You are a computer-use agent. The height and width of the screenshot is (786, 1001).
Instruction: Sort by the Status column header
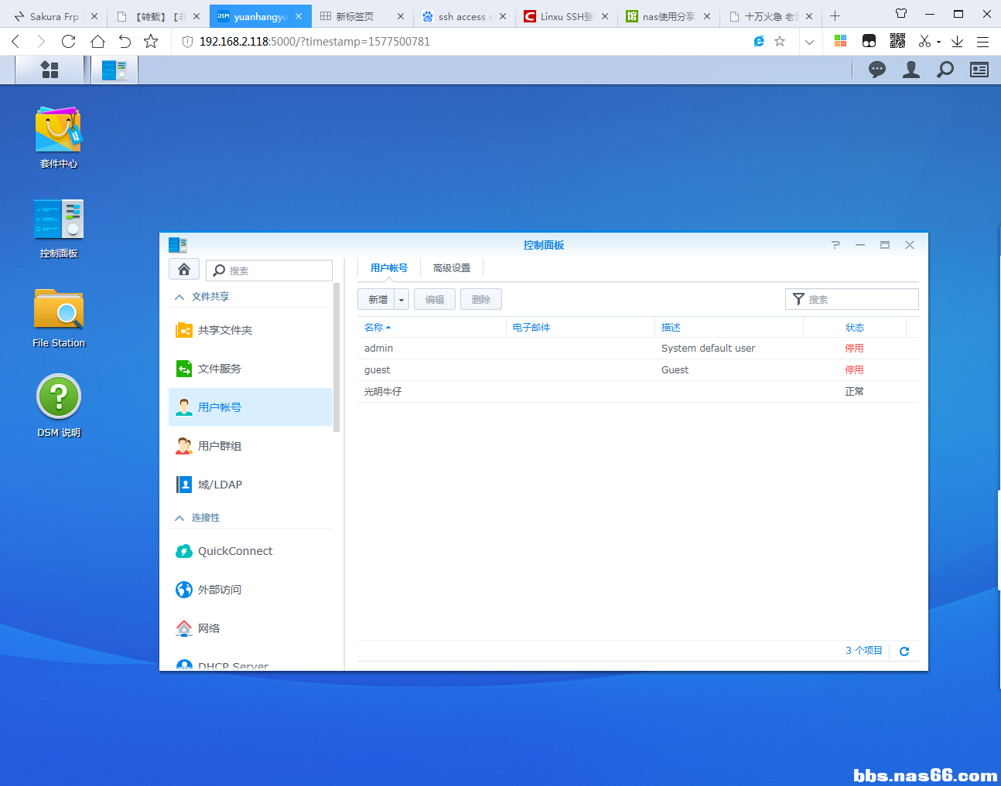(x=855, y=328)
